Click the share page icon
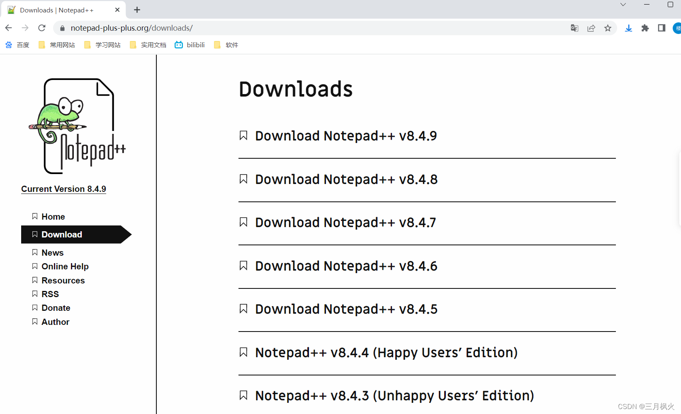 (x=591, y=28)
